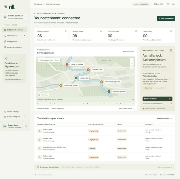Screen dimensions: 180x179
Task: Expand the Ana Surface foam row chevron
Action: click(x=171, y=157)
